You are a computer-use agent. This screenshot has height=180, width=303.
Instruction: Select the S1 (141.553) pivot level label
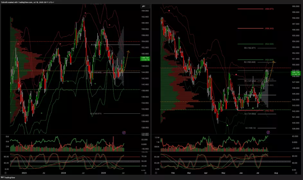tap(250, 114)
